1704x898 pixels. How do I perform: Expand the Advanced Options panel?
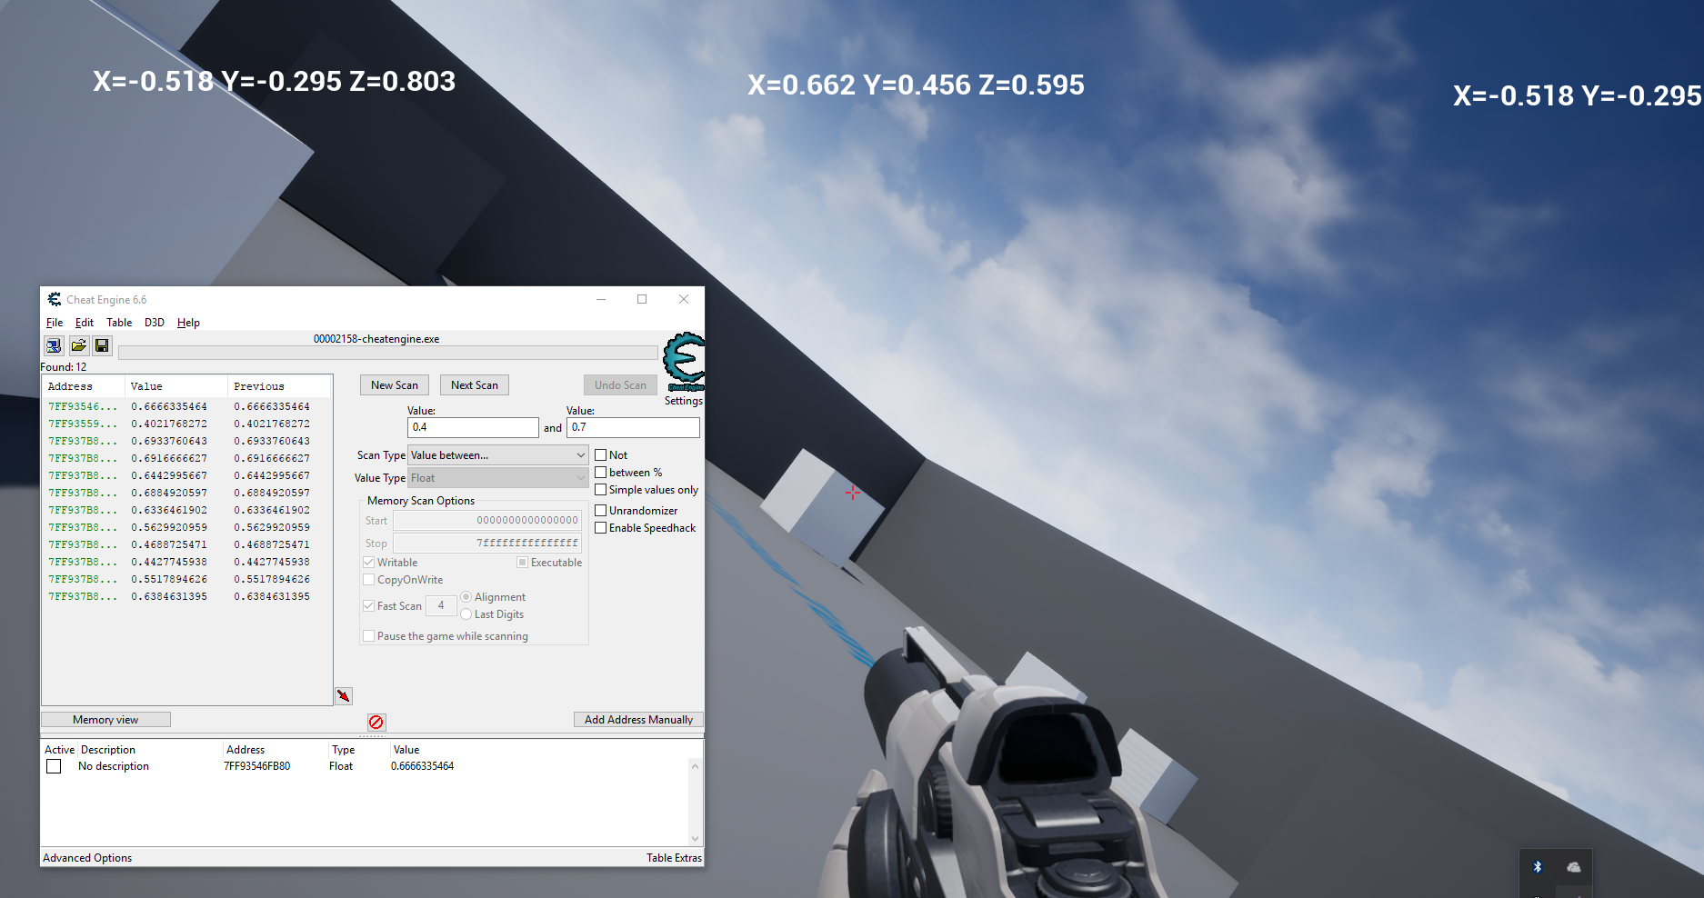click(87, 858)
